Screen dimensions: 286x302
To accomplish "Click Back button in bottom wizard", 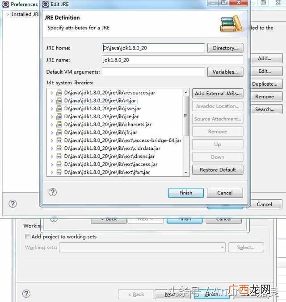I will (x=136, y=294).
